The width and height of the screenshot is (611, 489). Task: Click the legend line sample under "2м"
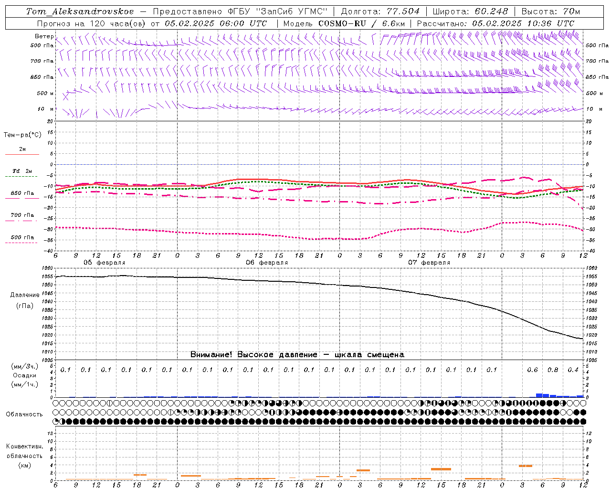[22, 155]
